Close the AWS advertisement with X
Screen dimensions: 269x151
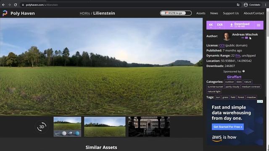(x=261, y=102)
